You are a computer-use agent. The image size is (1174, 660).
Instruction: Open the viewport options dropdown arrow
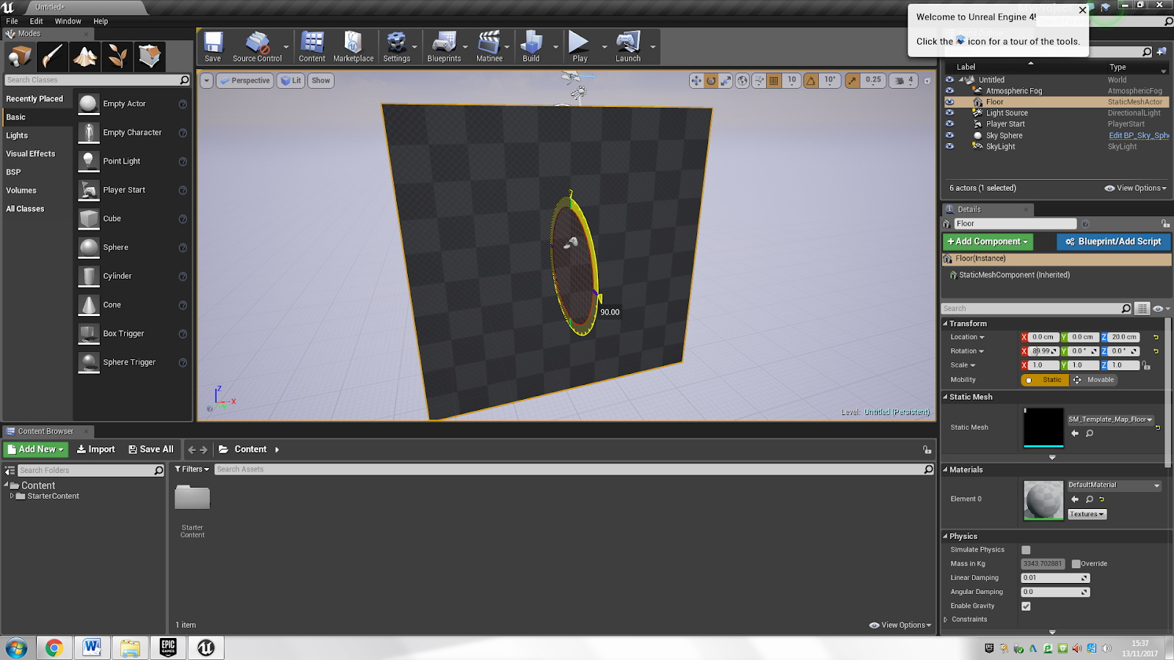207,81
